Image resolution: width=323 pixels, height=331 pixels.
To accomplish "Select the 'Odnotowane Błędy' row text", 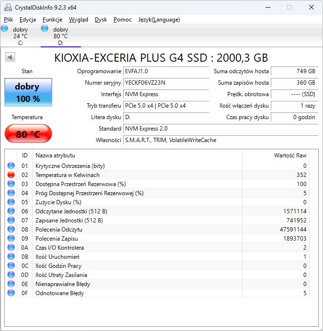I will point(59,293).
